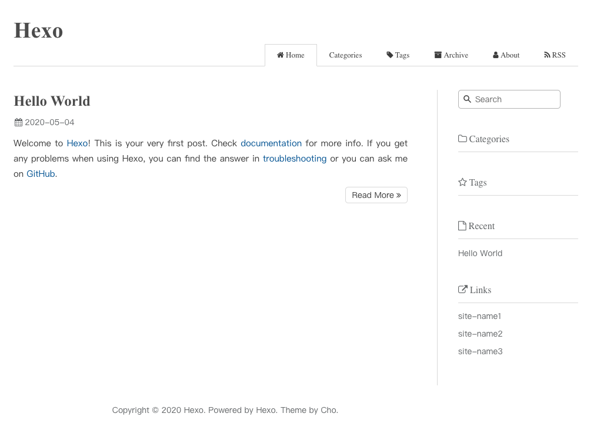
Task: Click the tag icon in the navigation bar
Action: [390, 55]
